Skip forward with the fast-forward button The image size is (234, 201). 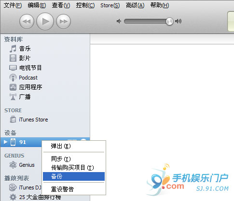(x=63, y=21)
